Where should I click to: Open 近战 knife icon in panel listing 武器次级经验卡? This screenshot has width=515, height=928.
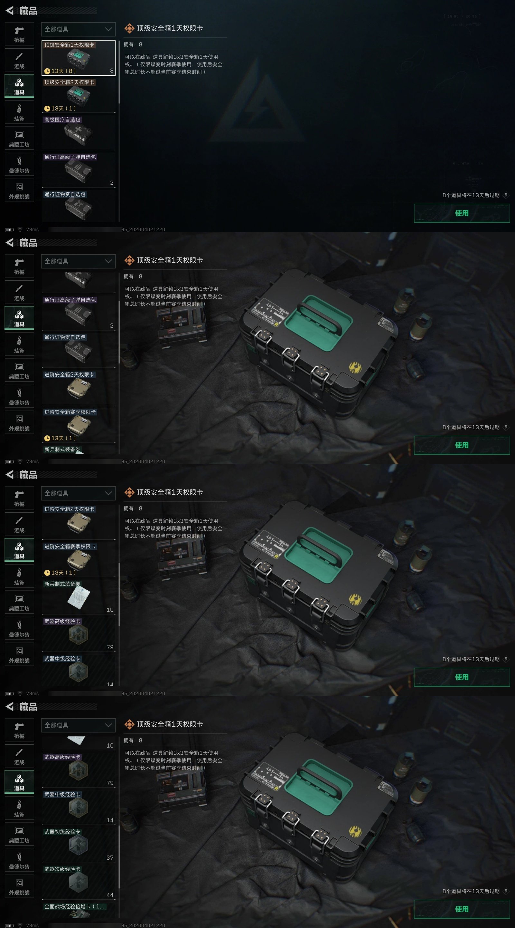pyautogui.click(x=19, y=756)
